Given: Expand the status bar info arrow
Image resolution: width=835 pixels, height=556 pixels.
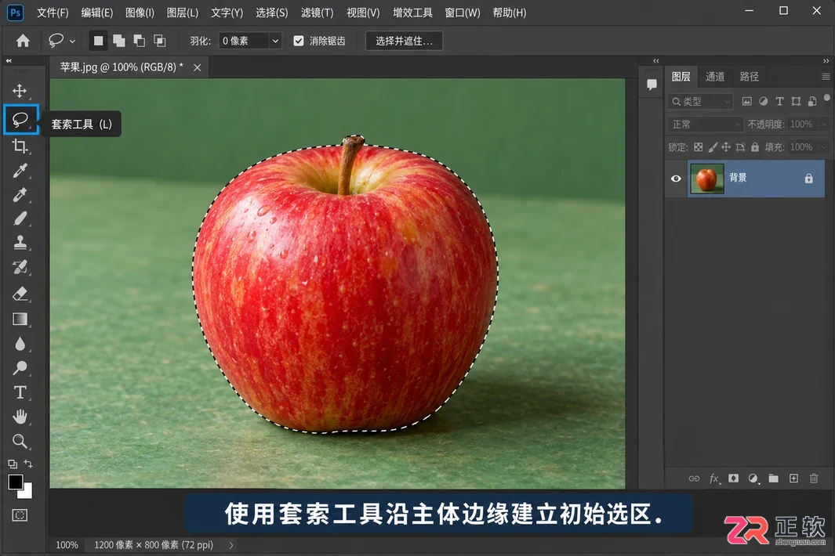Looking at the screenshot, I should click(x=231, y=545).
